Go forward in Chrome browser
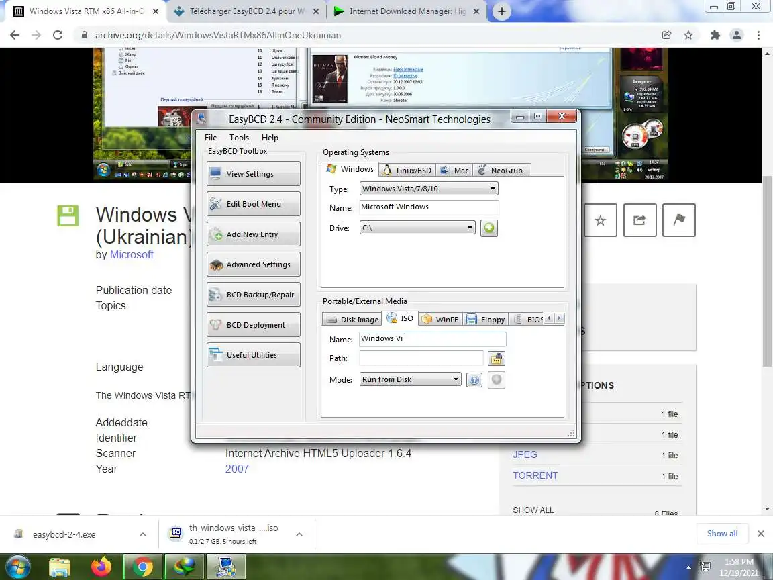The width and height of the screenshot is (773, 580). tap(36, 35)
